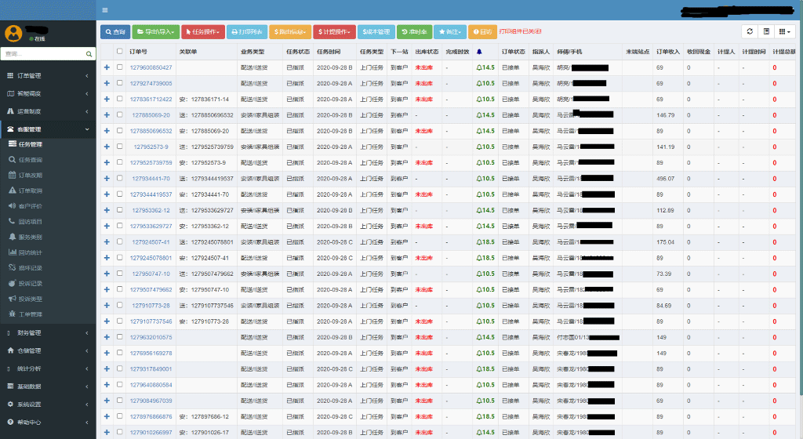Click the grid icon beside 订单管理

tap(10, 75)
